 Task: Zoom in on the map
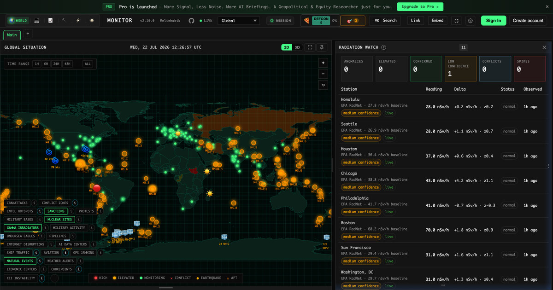tap(324, 63)
